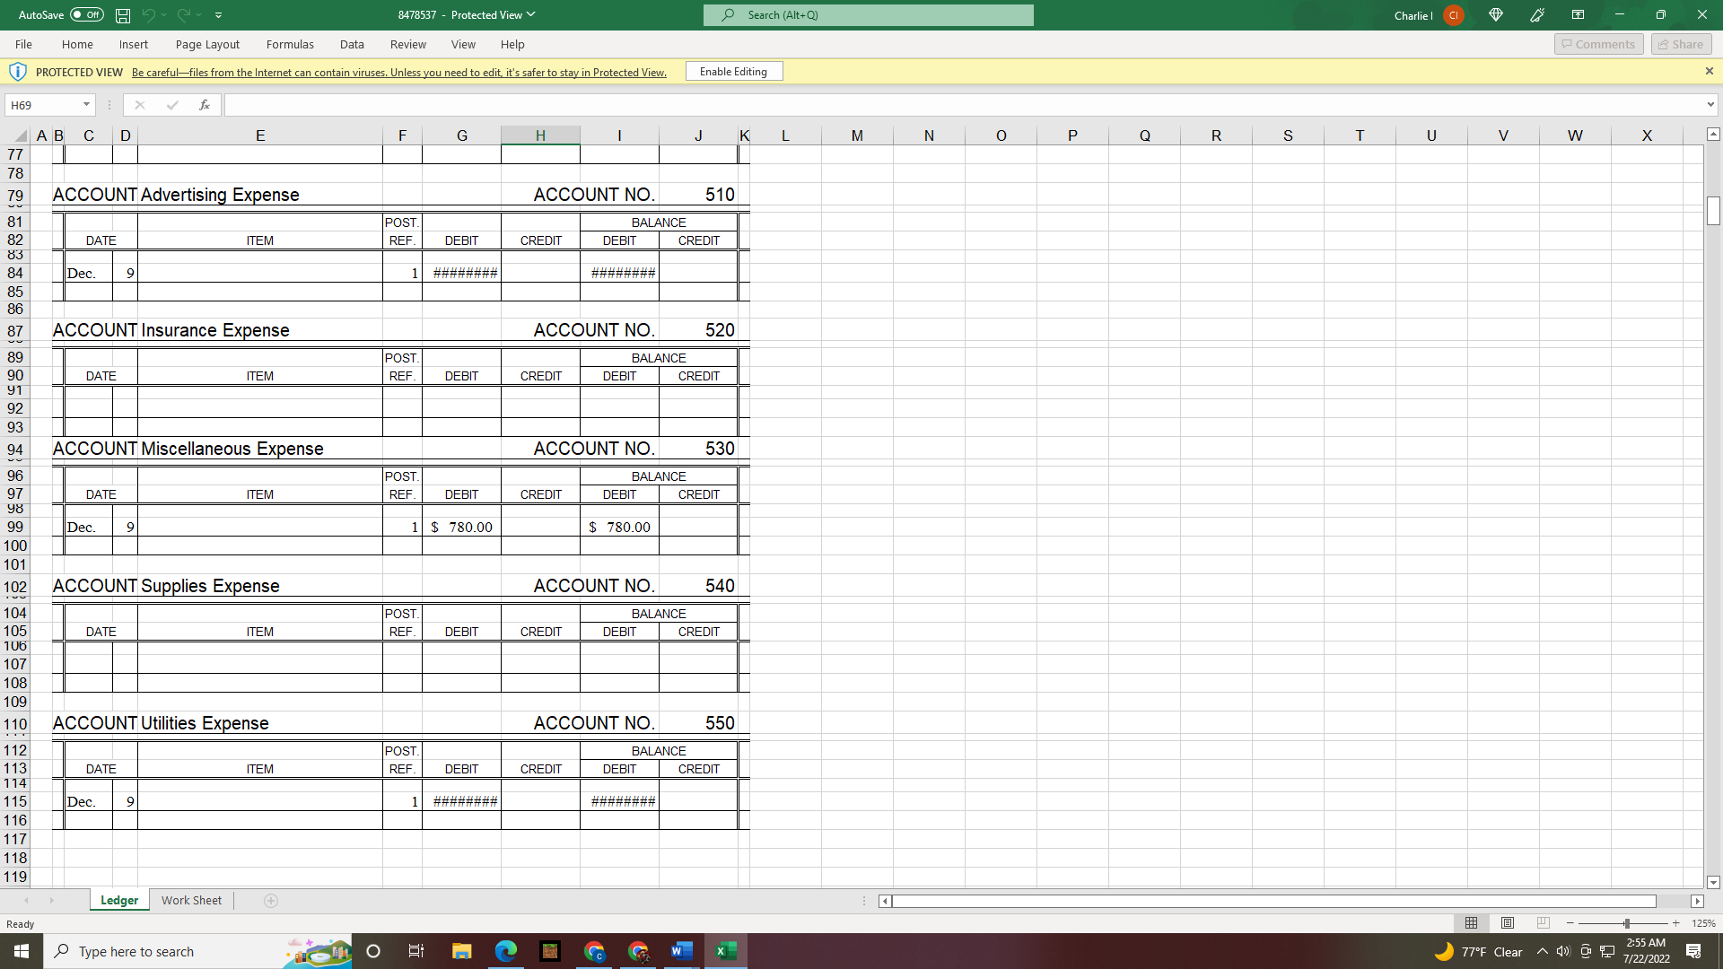Click the Enable Editing button
This screenshot has width=1723, height=969.
[x=733, y=71]
